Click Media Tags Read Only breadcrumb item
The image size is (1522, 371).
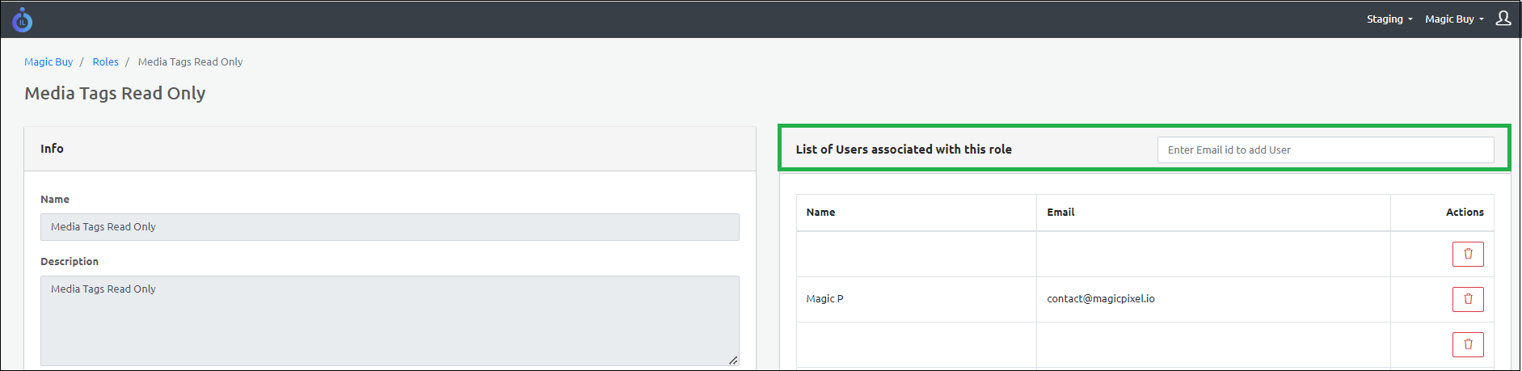(x=190, y=62)
